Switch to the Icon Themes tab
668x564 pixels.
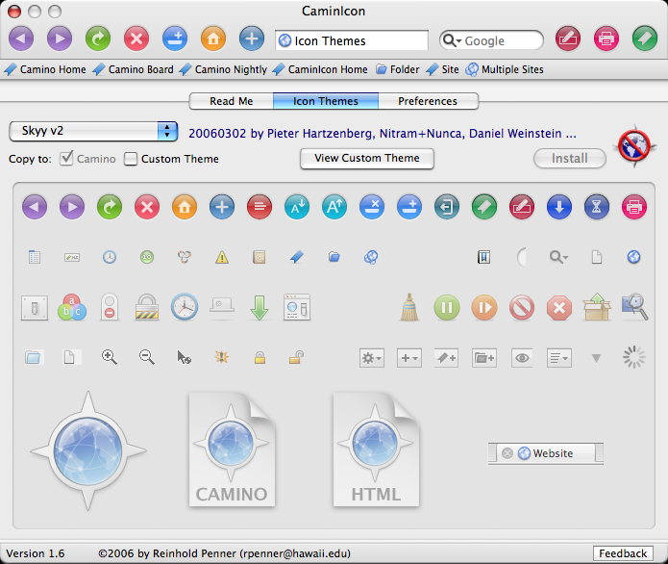[326, 101]
